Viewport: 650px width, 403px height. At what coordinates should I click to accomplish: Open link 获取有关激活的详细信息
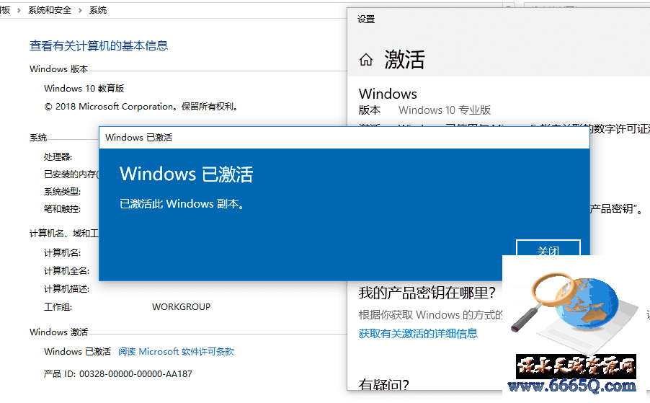(418, 333)
